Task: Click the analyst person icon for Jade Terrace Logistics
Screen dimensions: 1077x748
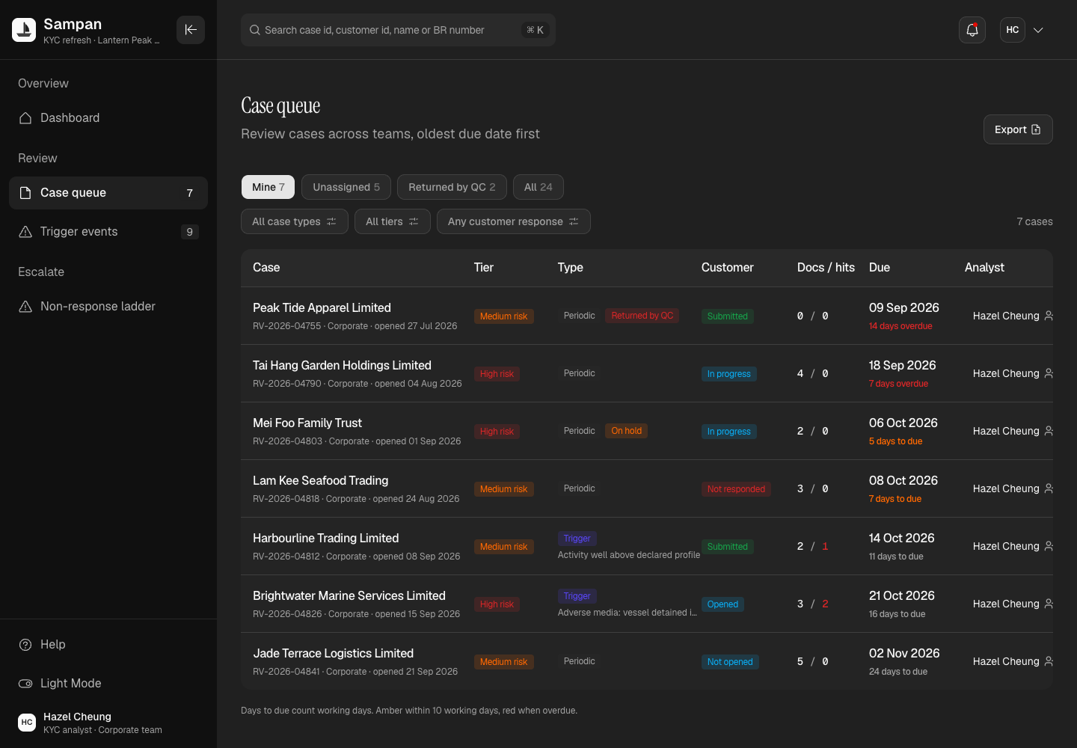Action: pyautogui.click(x=1049, y=661)
